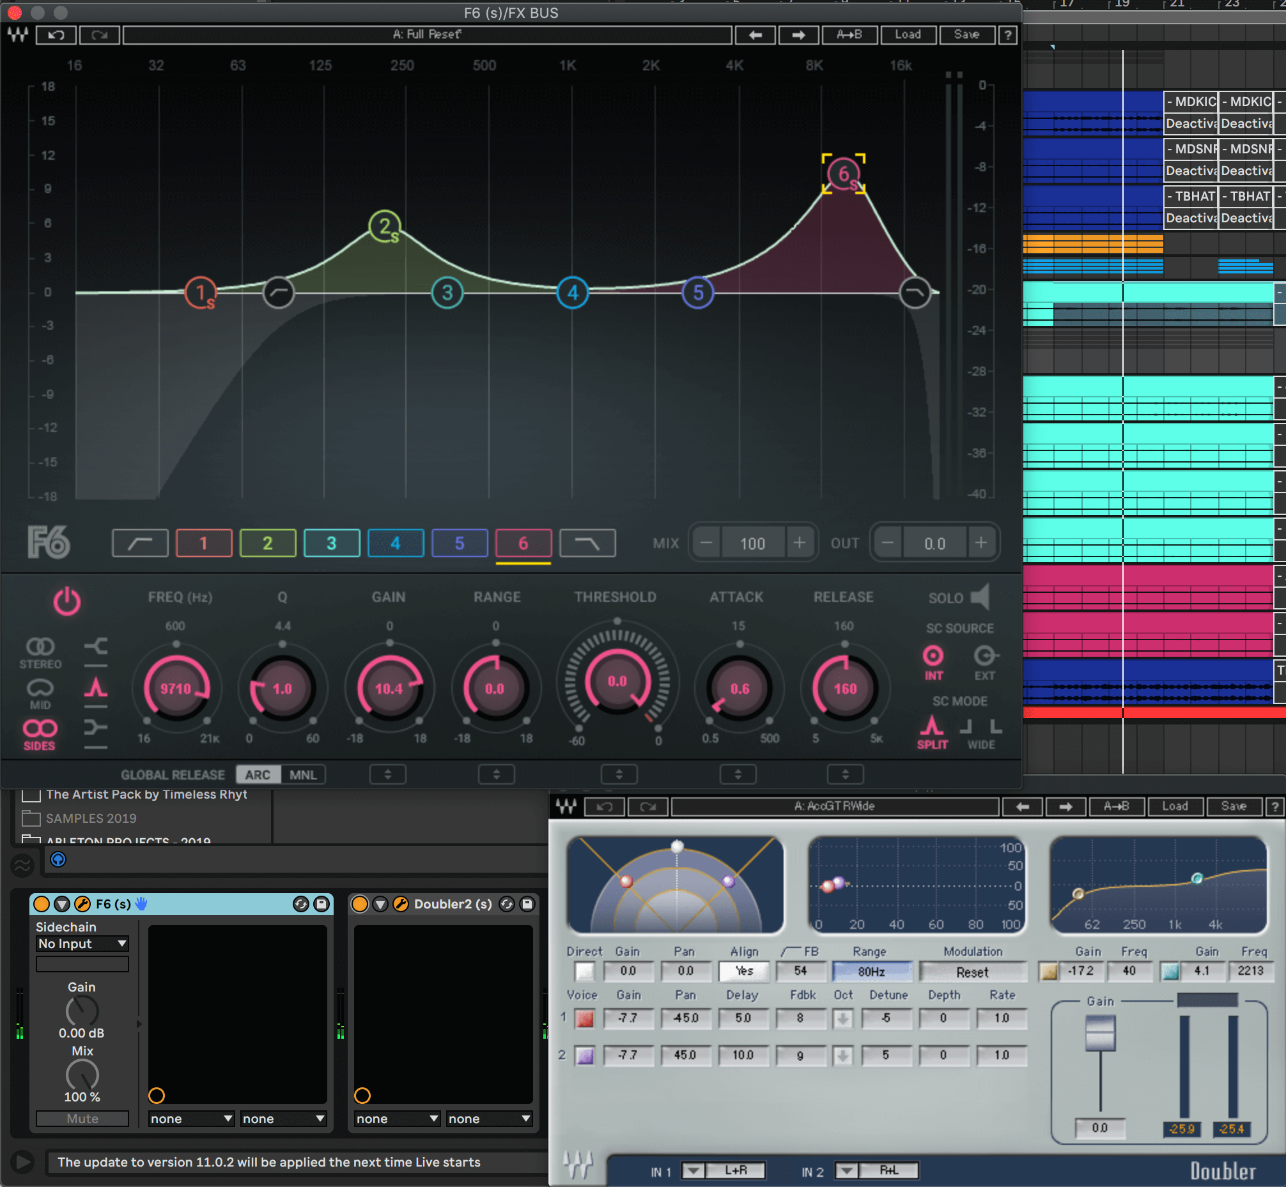This screenshot has width=1286, height=1187.
Task: Select STEREO processing mode in F6
Action: [40, 652]
